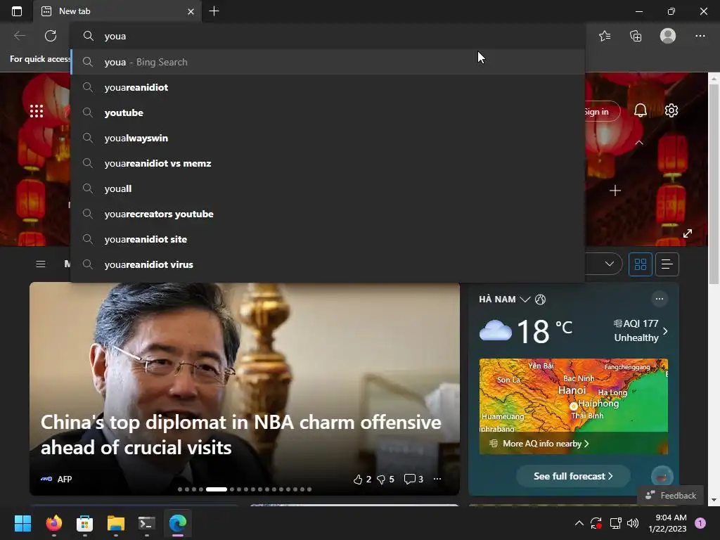Switch feed to list view
The height and width of the screenshot is (540, 720).
point(667,264)
